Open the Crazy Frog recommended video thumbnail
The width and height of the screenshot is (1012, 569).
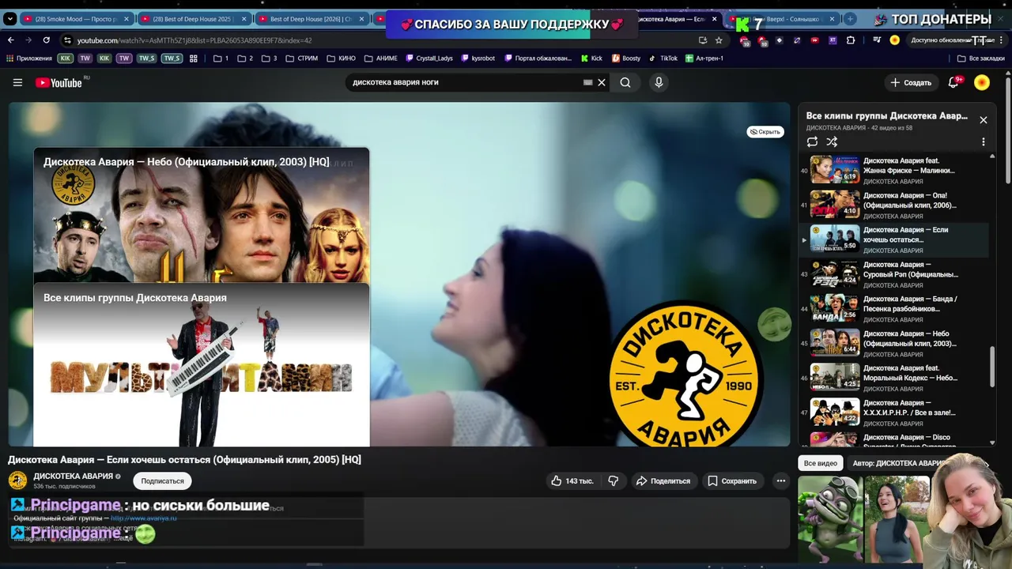pos(830,518)
